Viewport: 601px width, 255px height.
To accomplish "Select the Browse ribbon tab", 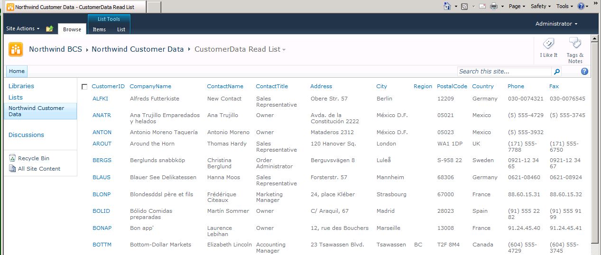I will coord(72,29).
